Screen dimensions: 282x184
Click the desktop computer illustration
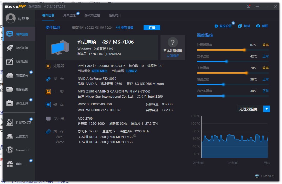tap(60, 48)
